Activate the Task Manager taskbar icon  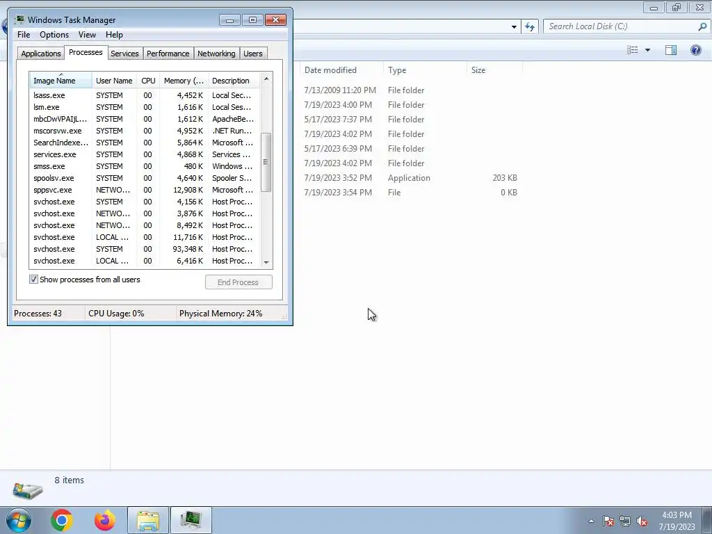[x=191, y=520]
